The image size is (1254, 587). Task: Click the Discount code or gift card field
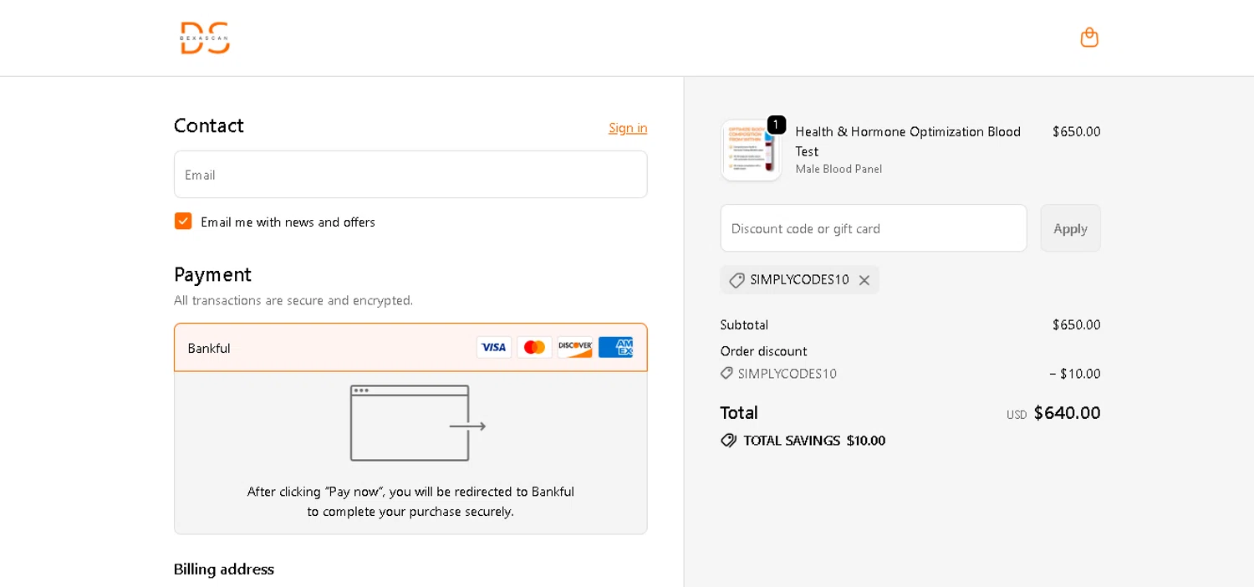[873, 228]
